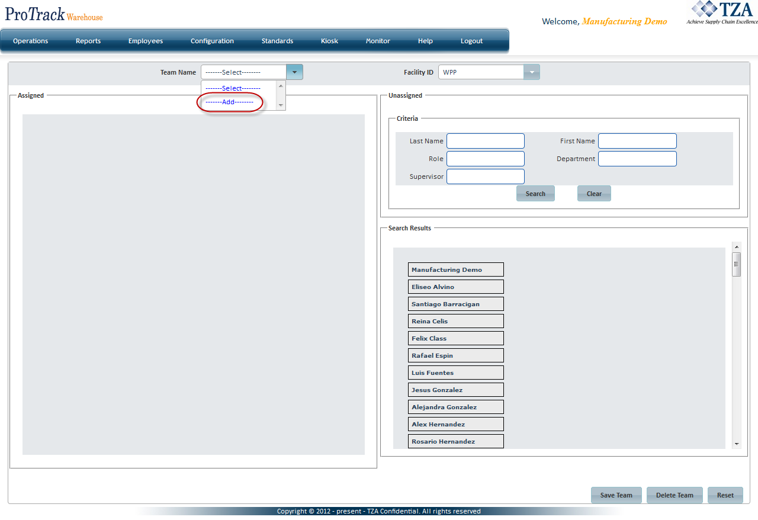The width and height of the screenshot is (758, 520).
Task: Click the Last Name input field
Action: (486, 141)
